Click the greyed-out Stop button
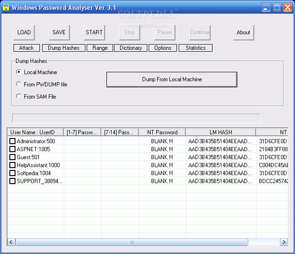The height and width of the screenshot is (254, 295). click(129, 32)
